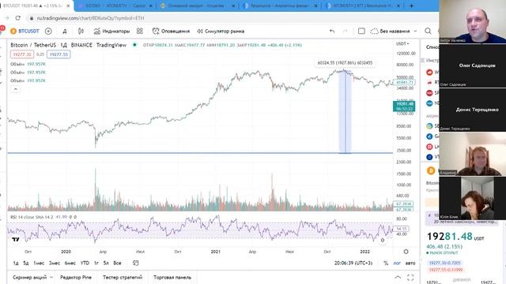The image size is (506, 284).
Task: Select the first Объём volume indicator legend
Action: (x=28, y=64)
